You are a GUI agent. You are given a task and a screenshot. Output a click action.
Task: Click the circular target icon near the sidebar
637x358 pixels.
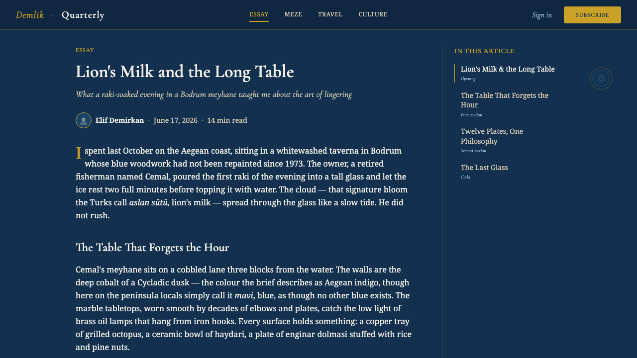click(x=601, y=79)
